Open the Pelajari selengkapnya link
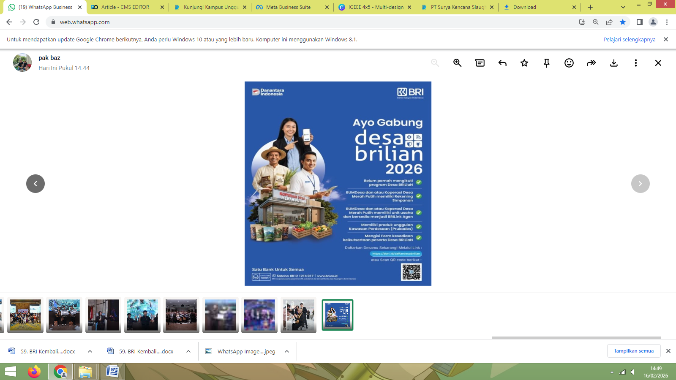The width and height of the screenshot is (676, 380). tap(630, 39)
